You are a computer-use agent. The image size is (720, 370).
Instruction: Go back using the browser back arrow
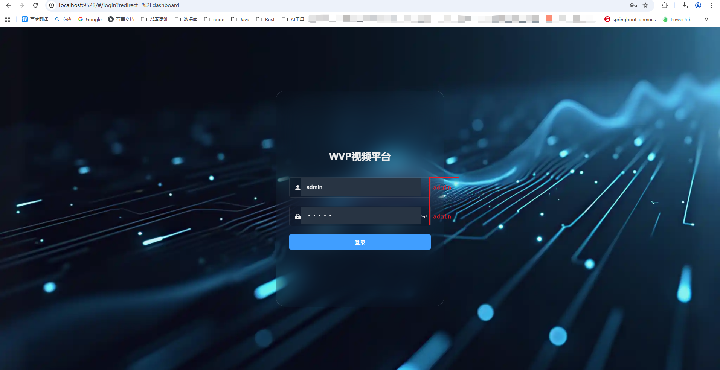[x=8, y=5]
